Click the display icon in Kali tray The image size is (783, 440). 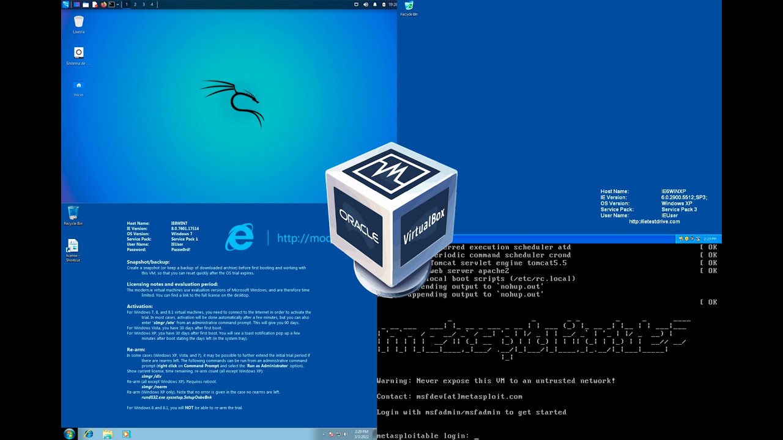357,4
